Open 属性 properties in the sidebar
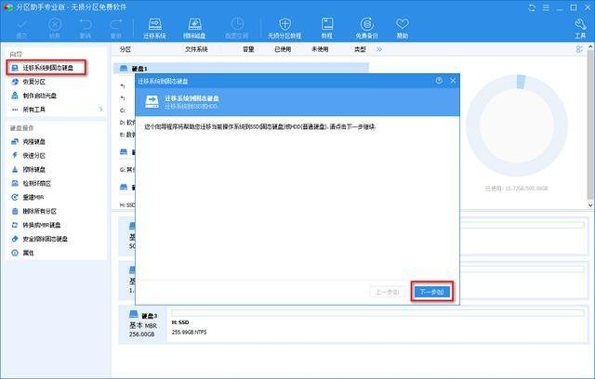This screenshot has height=379, width=595. tap(22, 253)
